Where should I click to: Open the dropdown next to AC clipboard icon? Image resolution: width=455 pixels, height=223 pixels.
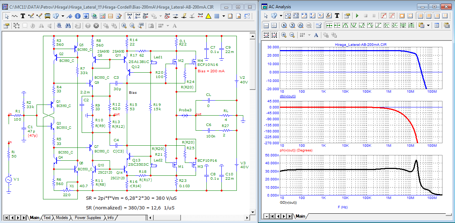click(428, 25)
